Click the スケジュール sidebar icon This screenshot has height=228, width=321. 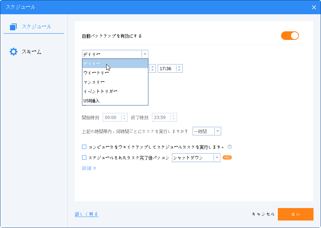click(14, 27)
